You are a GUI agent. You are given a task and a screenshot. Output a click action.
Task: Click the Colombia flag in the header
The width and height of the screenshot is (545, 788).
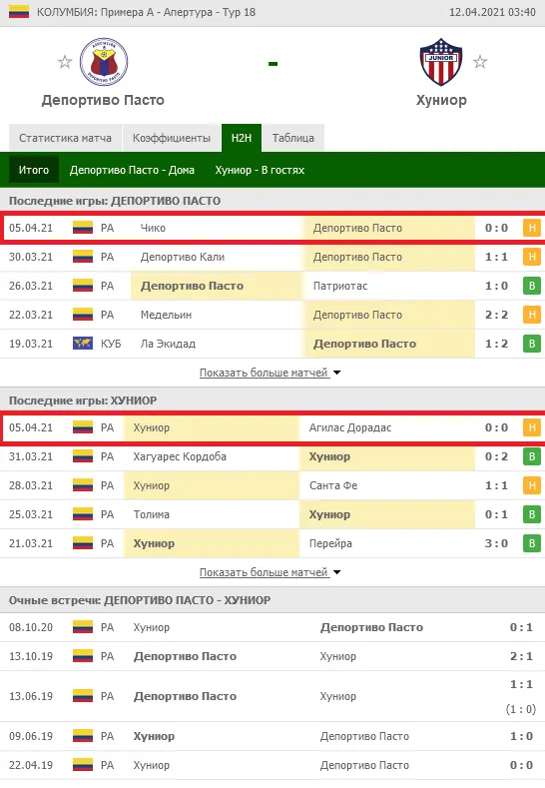(x=19, y=12)
